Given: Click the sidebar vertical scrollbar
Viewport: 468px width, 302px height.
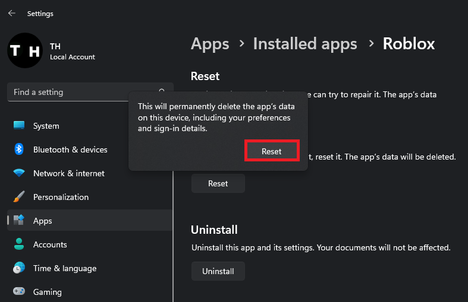Looking at the screenshot, I should [173, 237].
